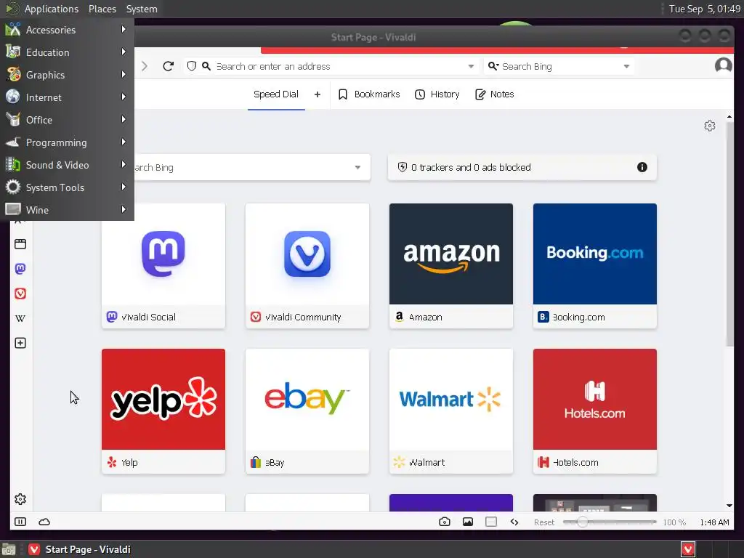Open the Graphics submenu
744x558 pixels.
click(x=66, y=75)
